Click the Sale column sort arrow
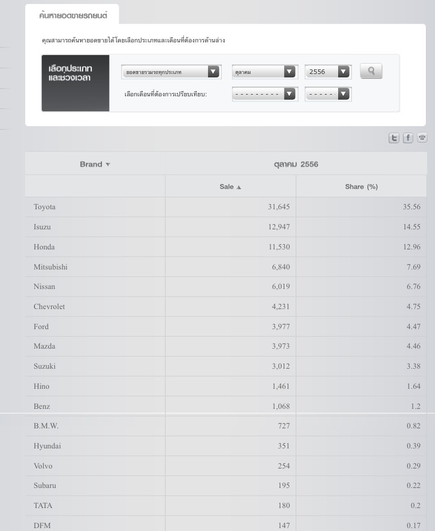 tap(239, 187)
